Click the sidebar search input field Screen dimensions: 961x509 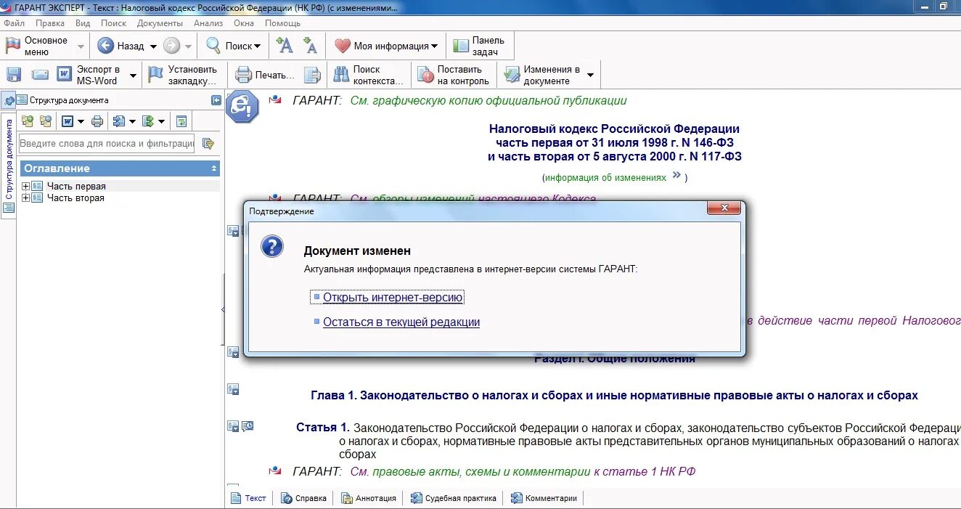(105, 143)
